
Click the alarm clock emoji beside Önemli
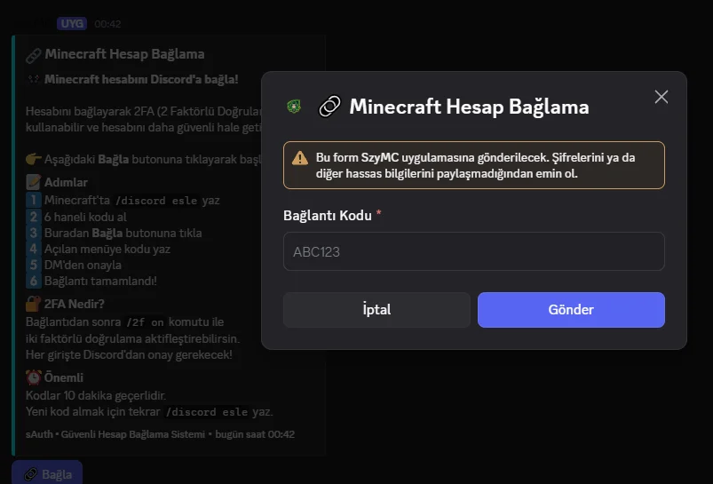33,377
